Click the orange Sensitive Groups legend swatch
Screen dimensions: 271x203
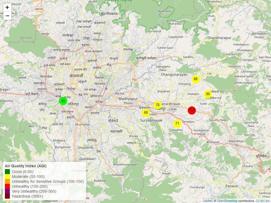pyautogui.click(x=7, y=181)
